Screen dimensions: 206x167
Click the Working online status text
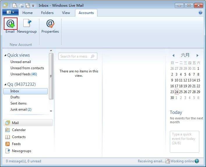(182, 161)
